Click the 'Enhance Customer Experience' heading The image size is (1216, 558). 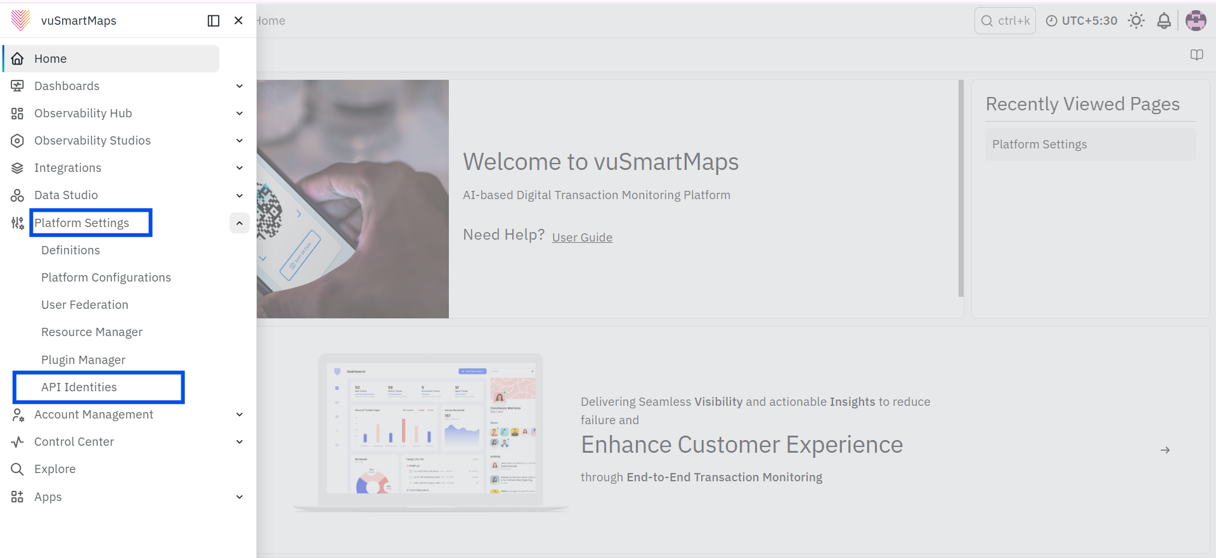pos(742,444)
